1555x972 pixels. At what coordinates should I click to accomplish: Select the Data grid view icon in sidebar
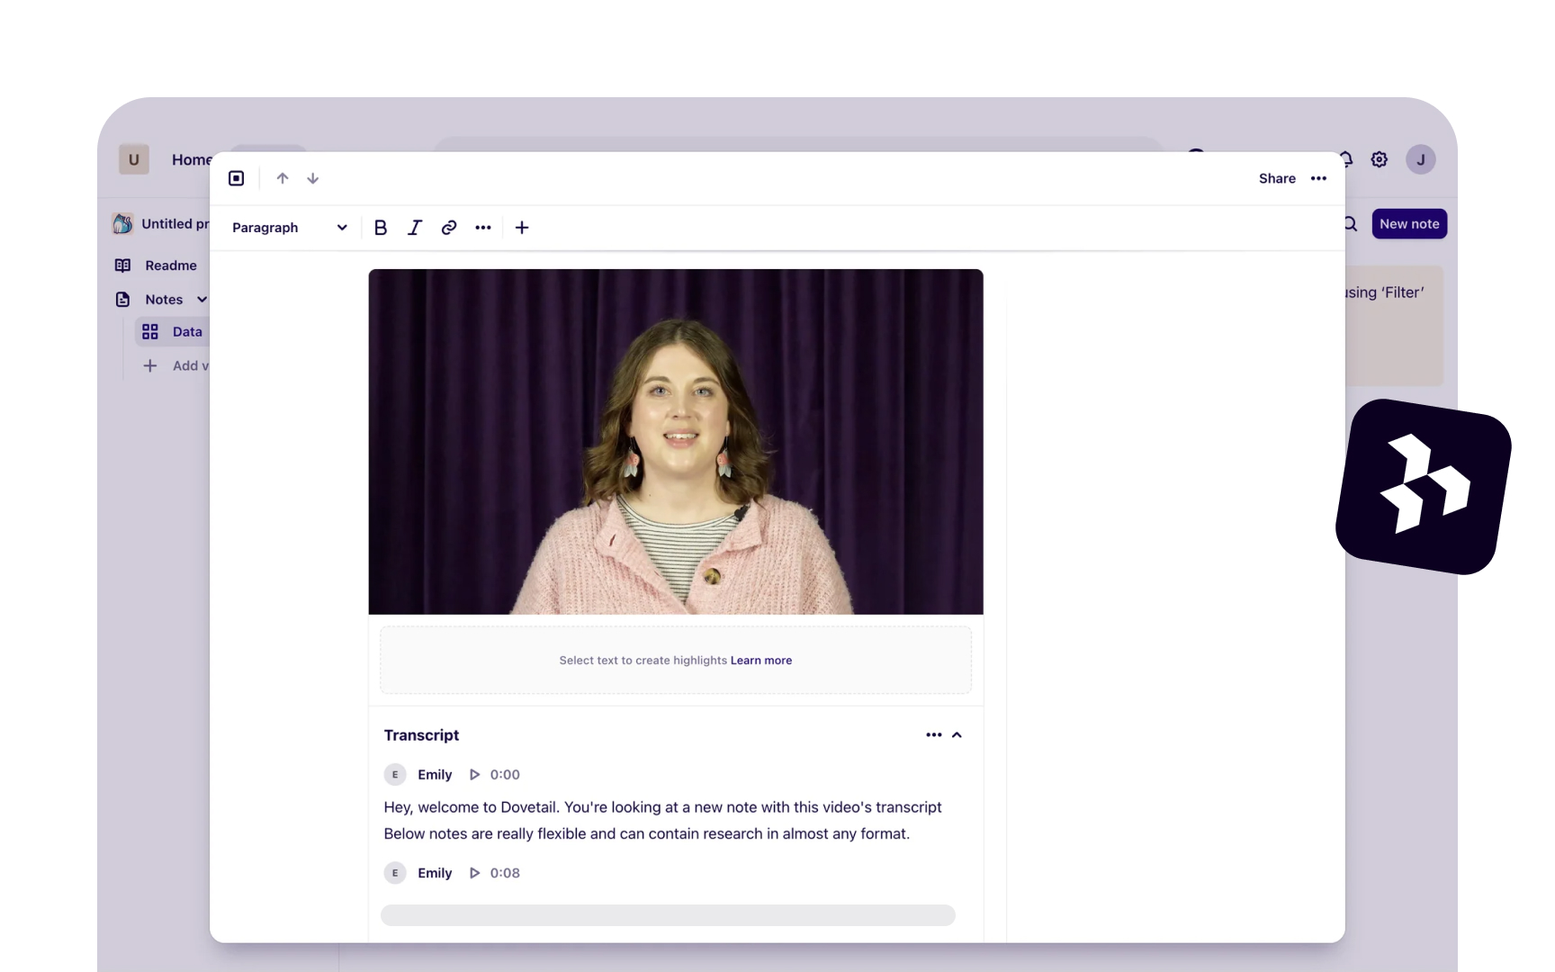(150, 331)
